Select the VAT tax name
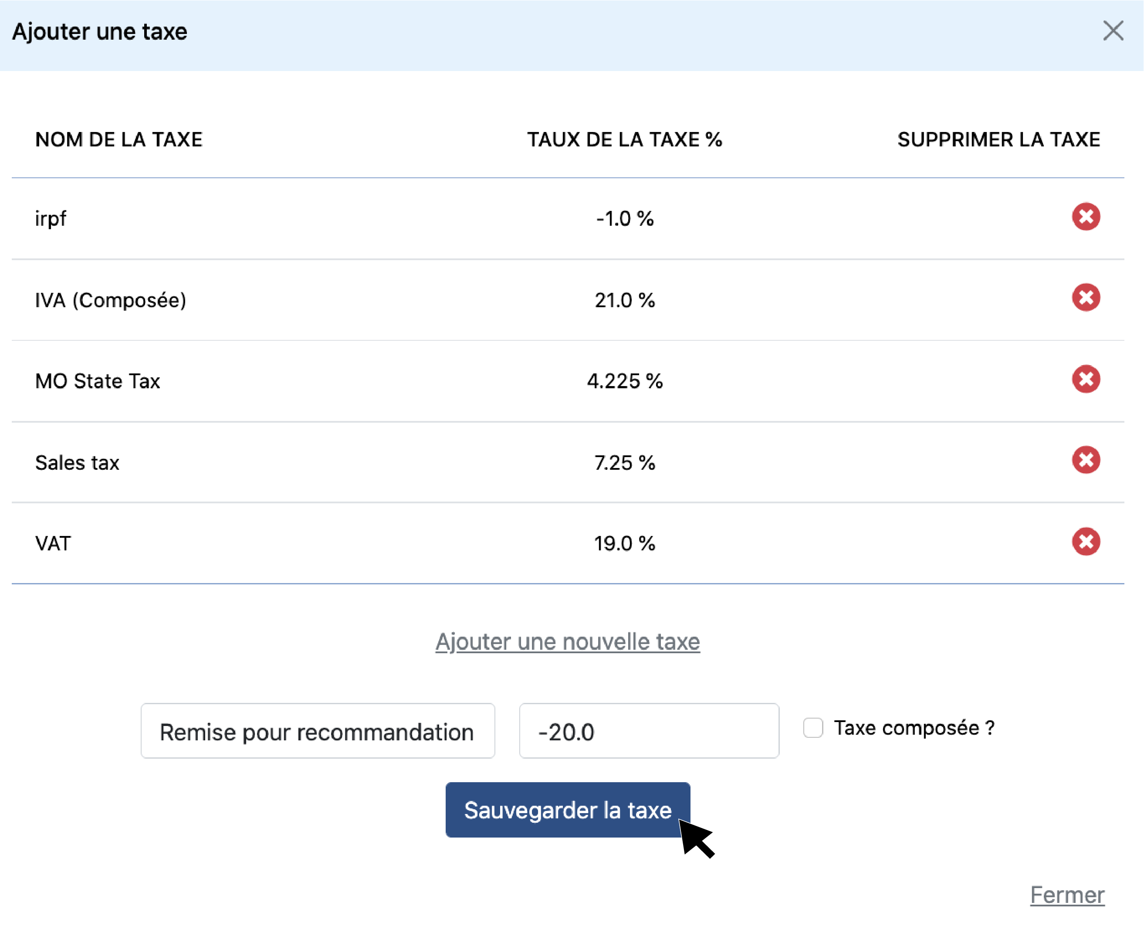This screenshot has width=1144, height=943. coord(53,544)
